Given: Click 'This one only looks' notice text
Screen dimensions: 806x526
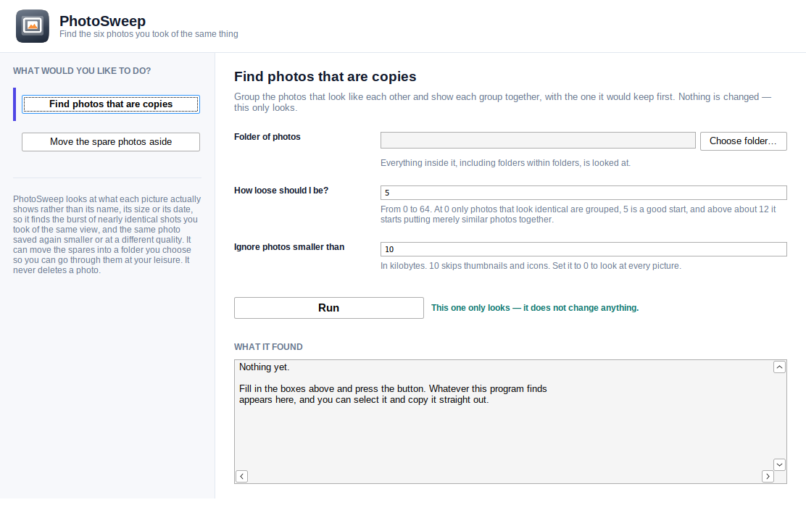Looking at the screenshot, I should 535,308.
